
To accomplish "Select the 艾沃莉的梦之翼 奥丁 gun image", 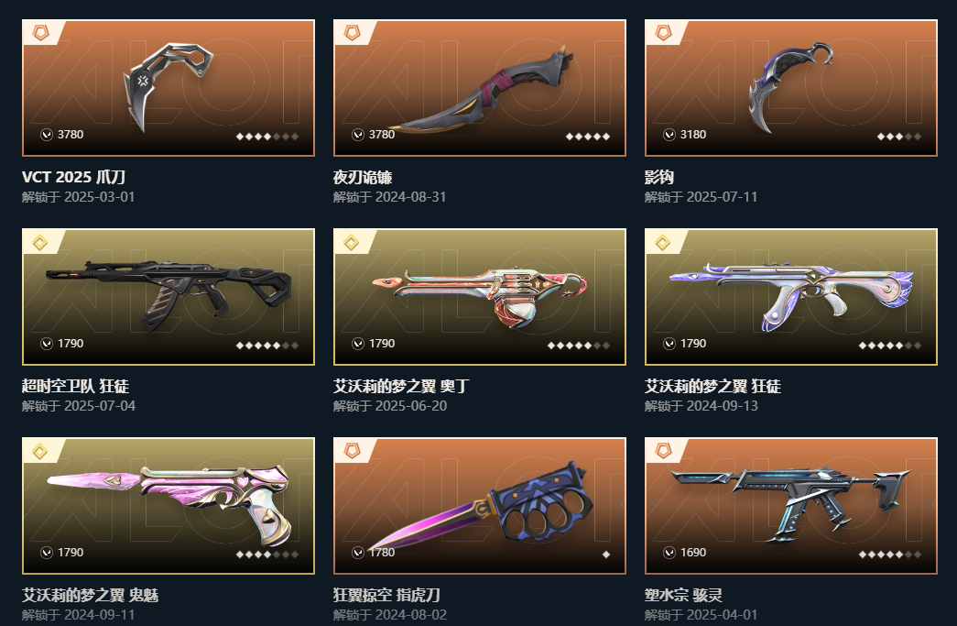I will 480,297.
